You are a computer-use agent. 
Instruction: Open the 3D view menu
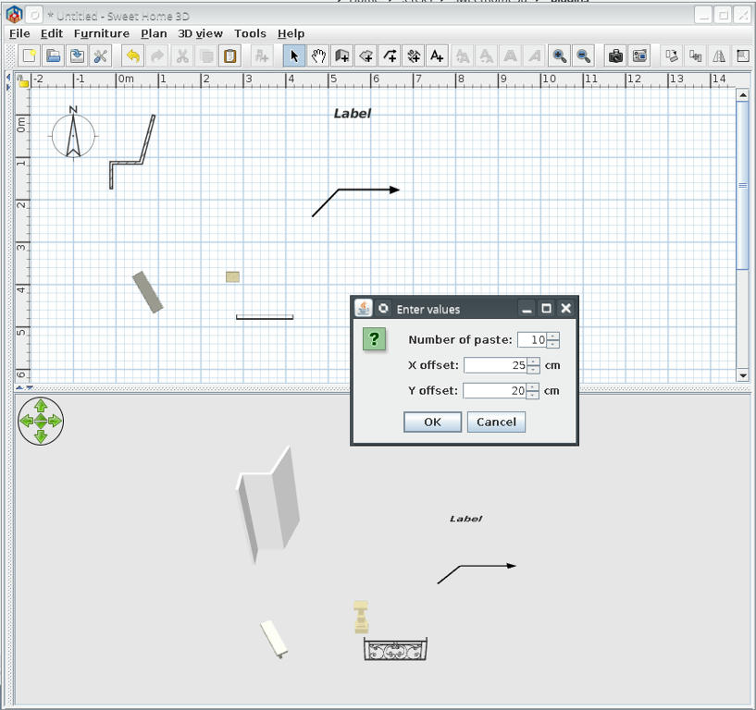pos(200,33)
